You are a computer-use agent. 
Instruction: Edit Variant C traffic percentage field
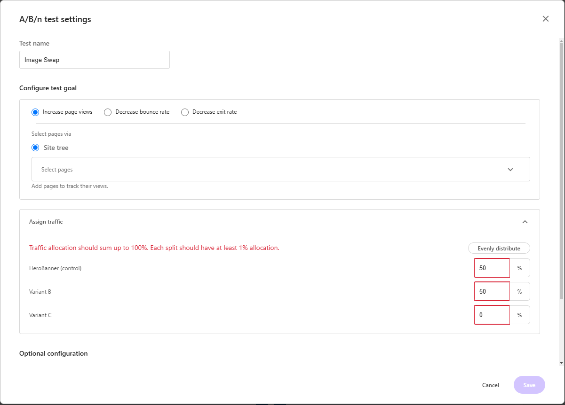click(x=492, y=315)
